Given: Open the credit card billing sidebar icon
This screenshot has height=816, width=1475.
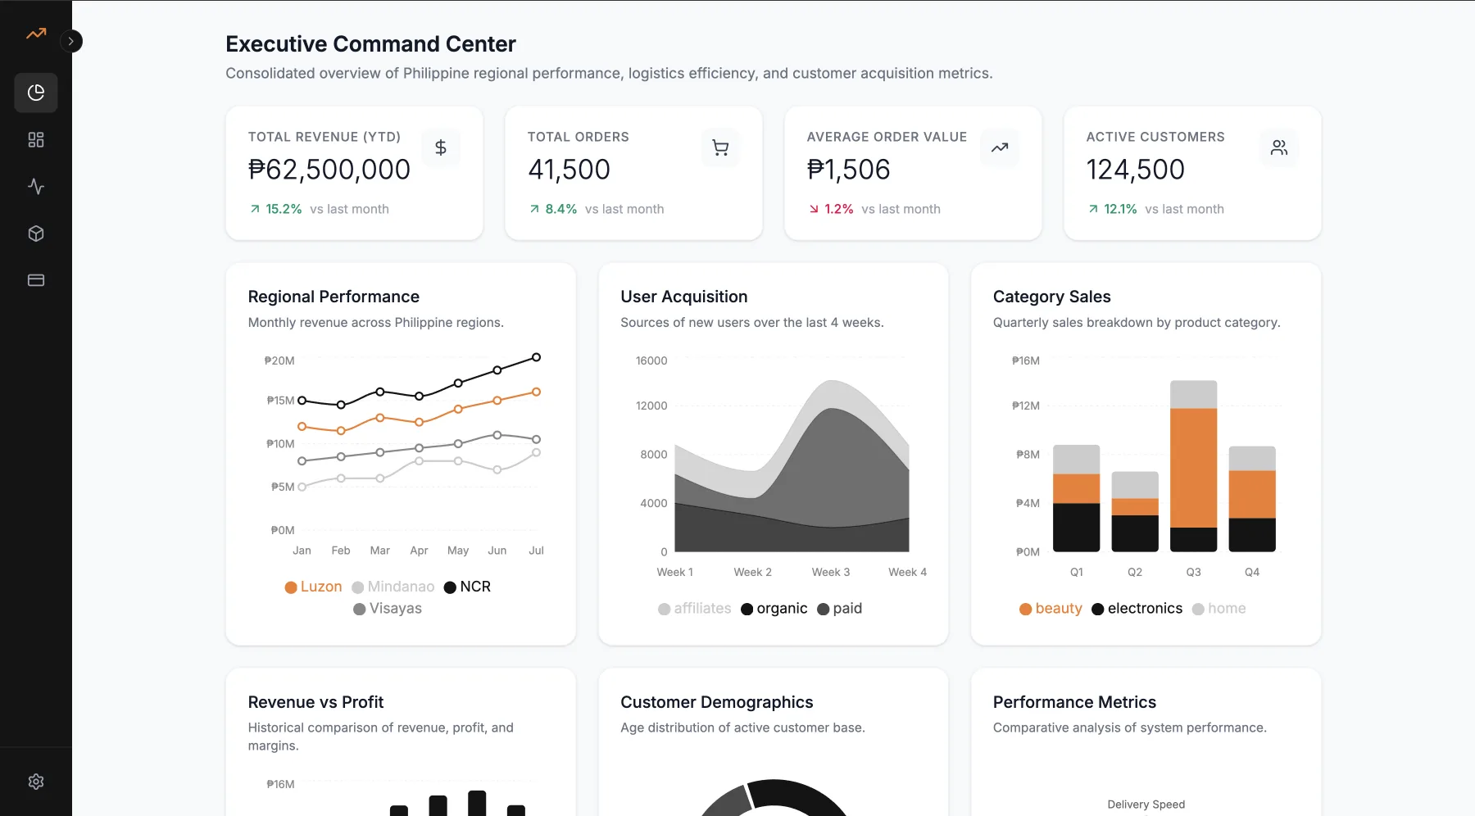Looking at the screenshot, I should (36, 280).
